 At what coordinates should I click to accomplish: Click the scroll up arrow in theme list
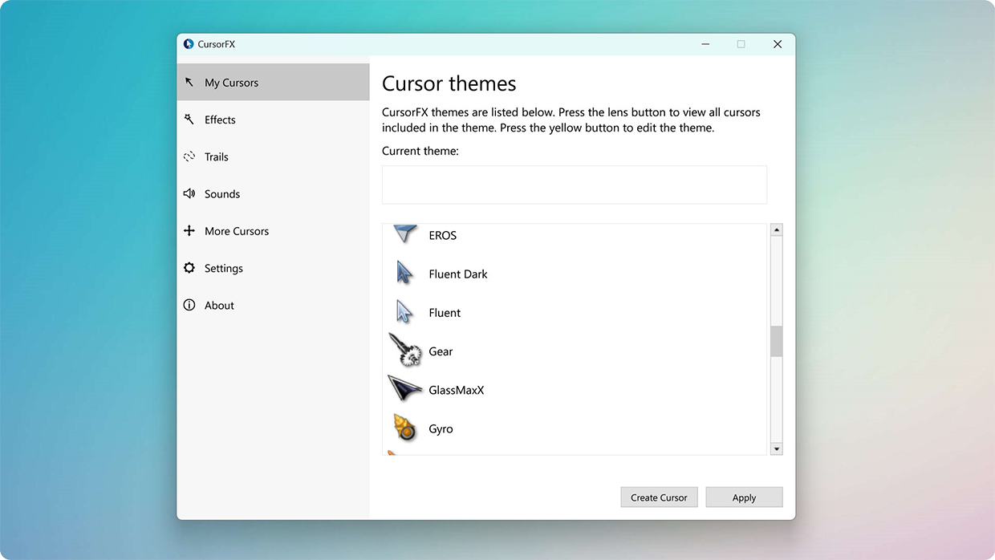point(776,230)
